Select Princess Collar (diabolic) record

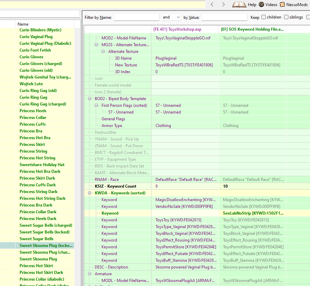[x=42, y=279]
